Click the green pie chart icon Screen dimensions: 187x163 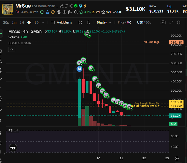pos(42,12)
